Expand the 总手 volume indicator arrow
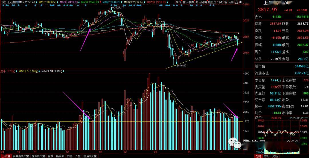Viewport: 309px width, 158px height. coord(16,71)
